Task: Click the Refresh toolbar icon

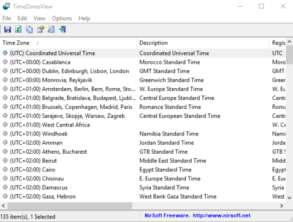Action: 18,29
